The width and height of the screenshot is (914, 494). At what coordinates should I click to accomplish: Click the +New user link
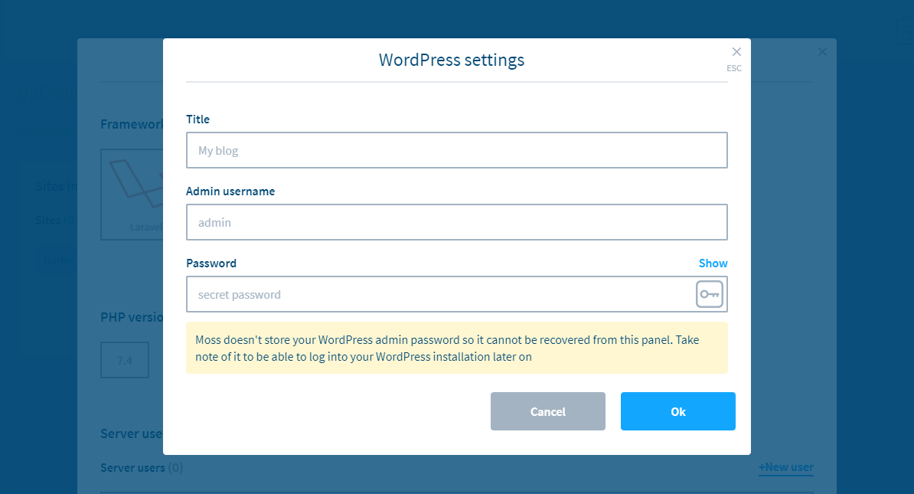click(785, 467)
